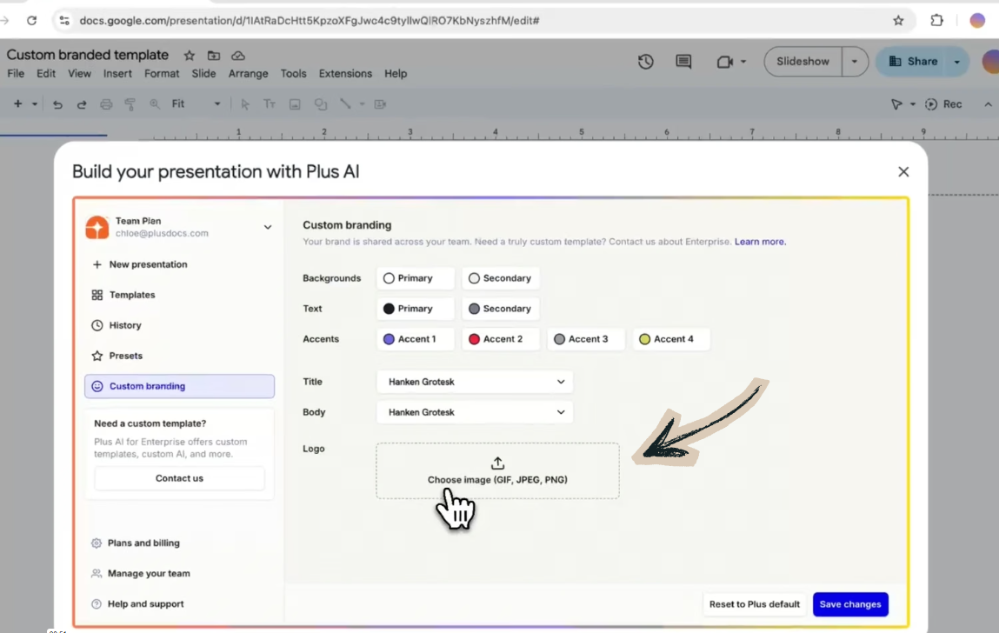This screenshot has height=633, width=999.
Task: Expand the Team Plan account chevron
Action: point(268,227)
